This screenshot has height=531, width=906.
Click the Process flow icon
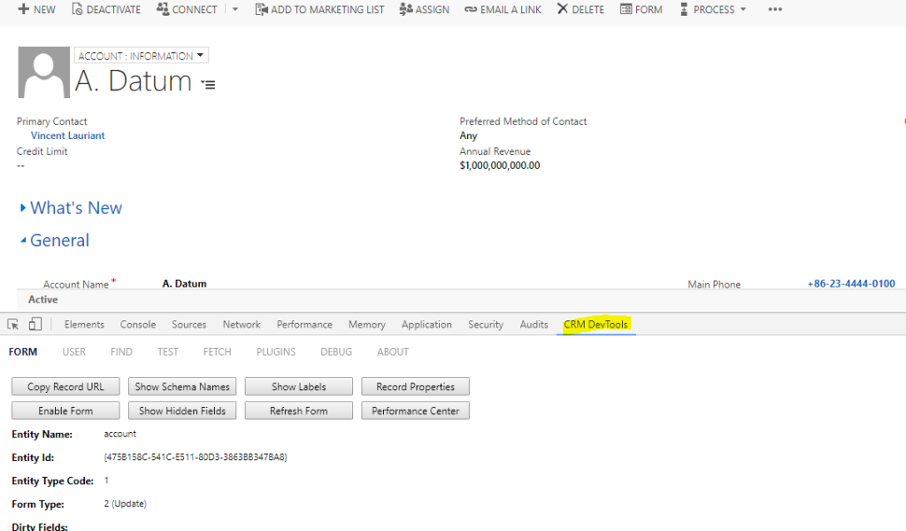click(x=684, y=9)
